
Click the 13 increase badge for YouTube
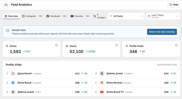coord(173,92)
